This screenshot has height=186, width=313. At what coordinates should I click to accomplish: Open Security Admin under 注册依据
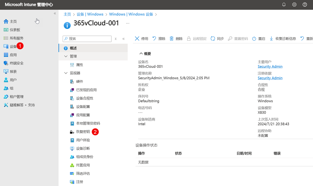pyautogui.click(x=270, y=78)
